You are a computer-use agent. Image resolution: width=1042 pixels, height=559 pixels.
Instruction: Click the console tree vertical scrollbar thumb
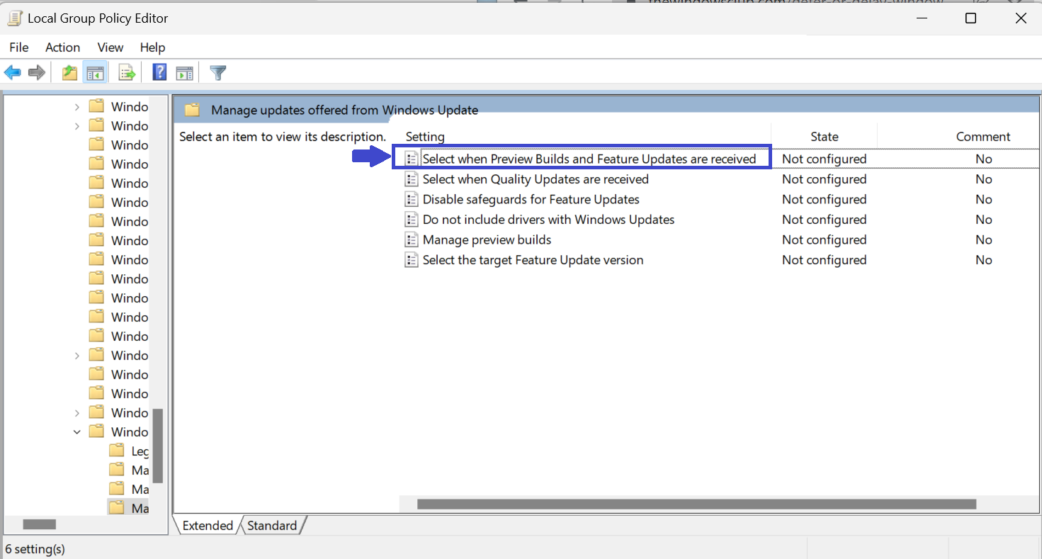158,446
